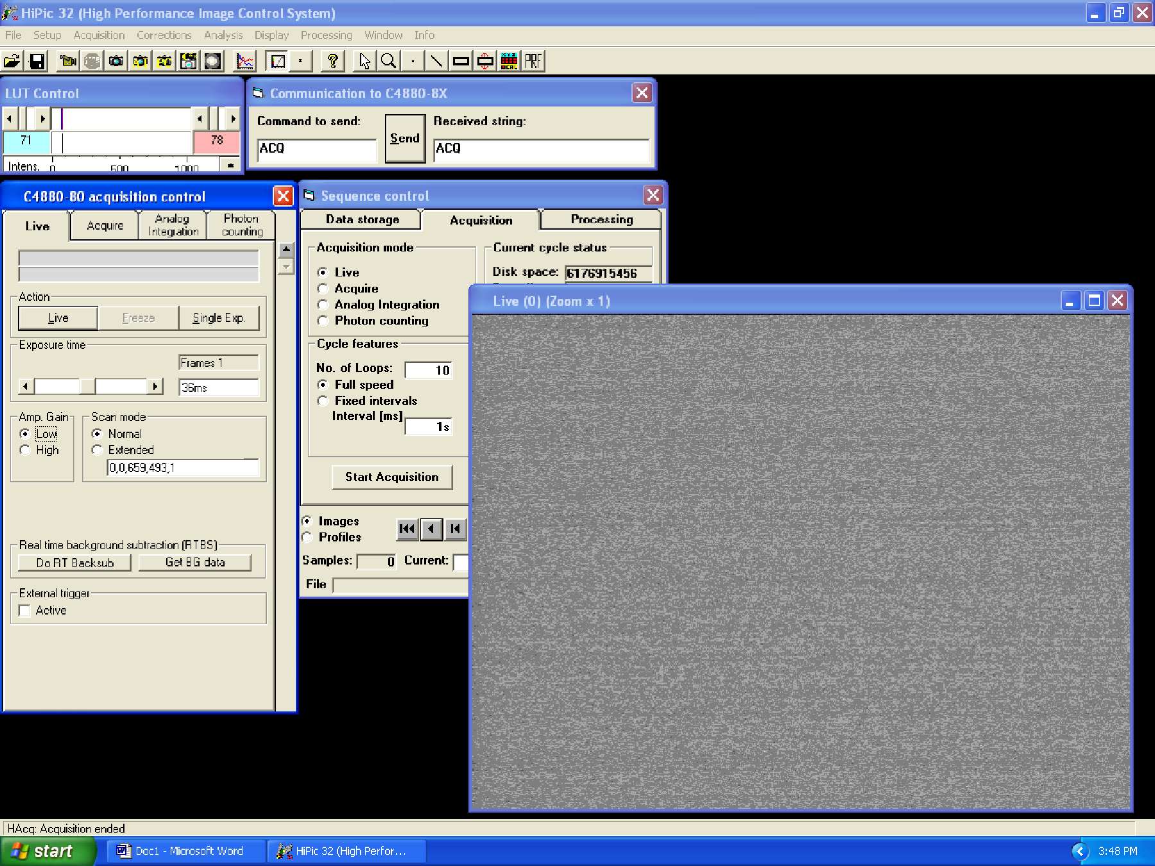Choose Fixed intervals cycle option
The image size is (1155, 866).
click(x=323, y=401)
